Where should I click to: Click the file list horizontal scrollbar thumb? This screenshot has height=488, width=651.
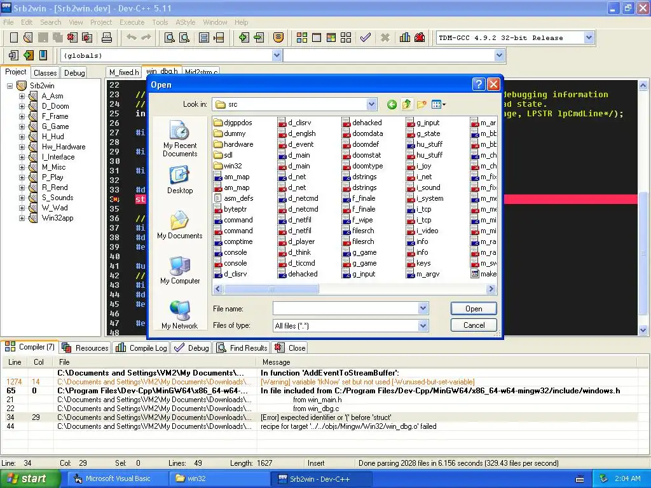click(271, 289)
